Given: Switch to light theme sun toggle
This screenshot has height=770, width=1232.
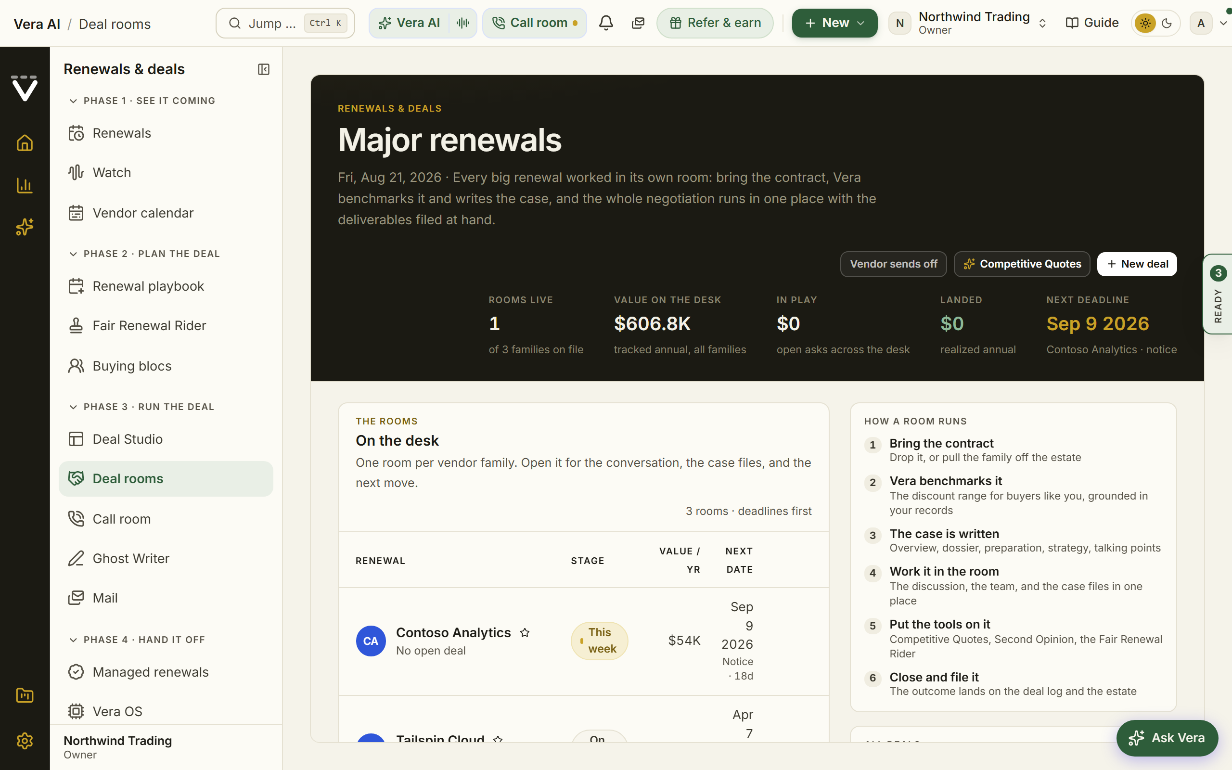Looking at the screenshot, I should (1145, 23).
